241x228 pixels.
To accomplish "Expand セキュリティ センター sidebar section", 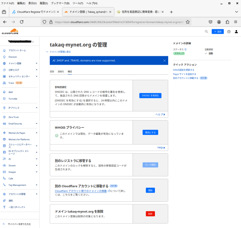I will coord(37,76).
